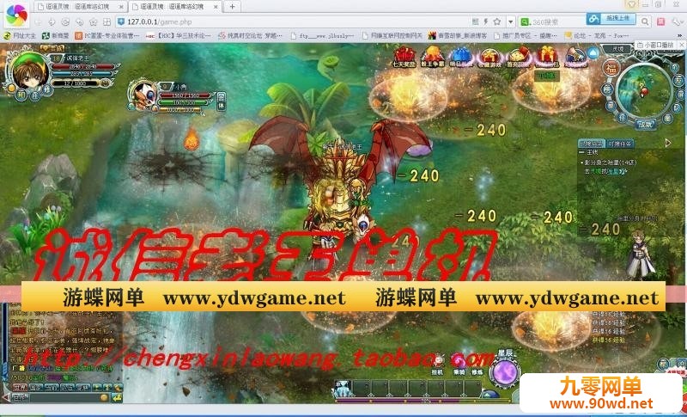Click the purple 星辰 star orb
This screenshot has width=687, height=417.
[505, 371]
